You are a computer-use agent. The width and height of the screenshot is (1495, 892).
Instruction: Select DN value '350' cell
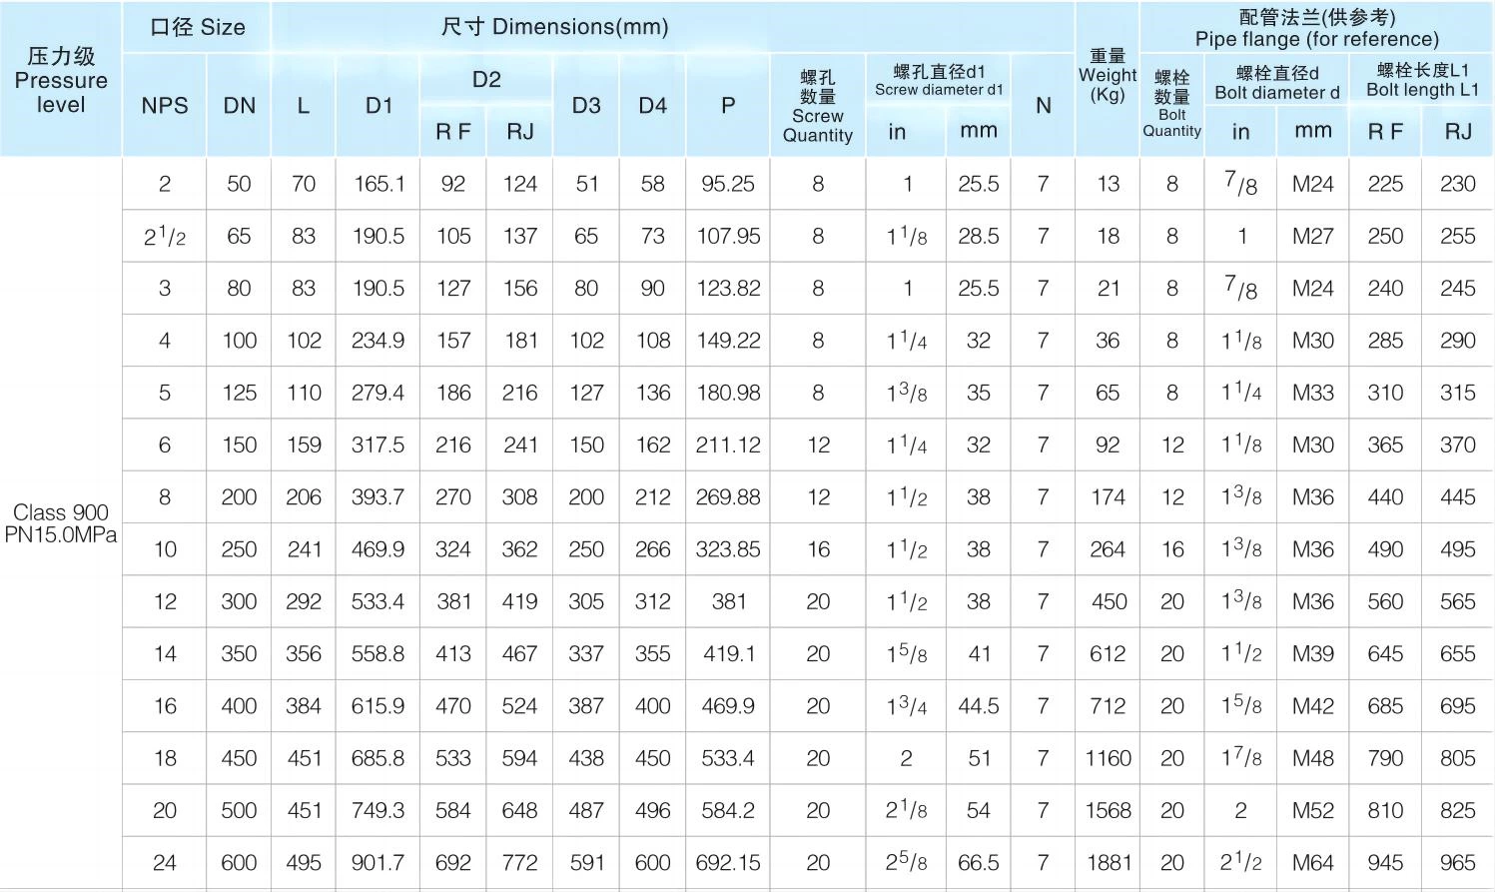239,653
